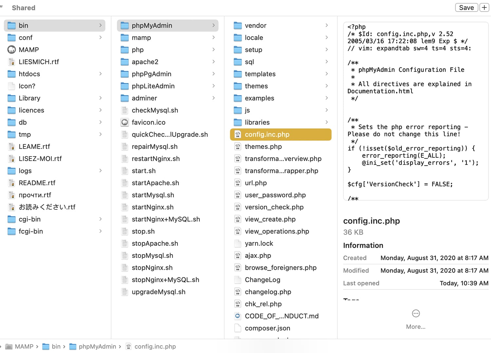The width and height of the screenshot is (491, 353).
Task: Select the favicon.ico file icon
Action: [124, 122]
